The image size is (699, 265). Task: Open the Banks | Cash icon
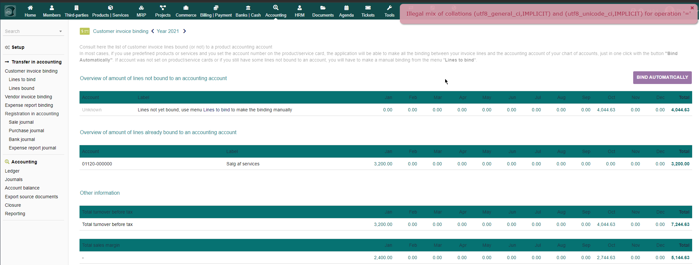click(x=248, y=8)
